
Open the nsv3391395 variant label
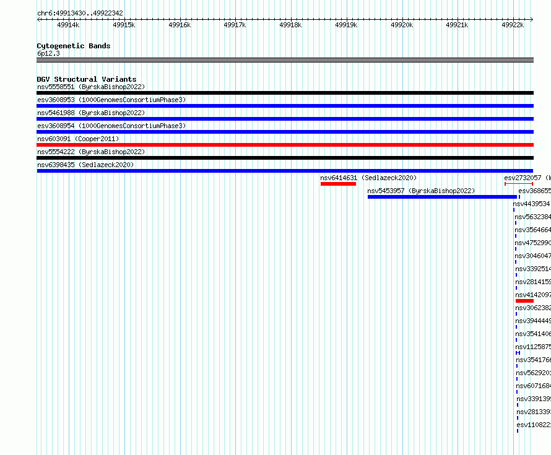coord(534,399)
